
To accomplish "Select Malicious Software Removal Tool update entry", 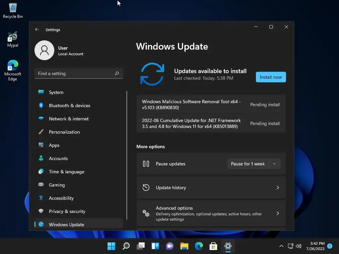I will coord(211,105).
